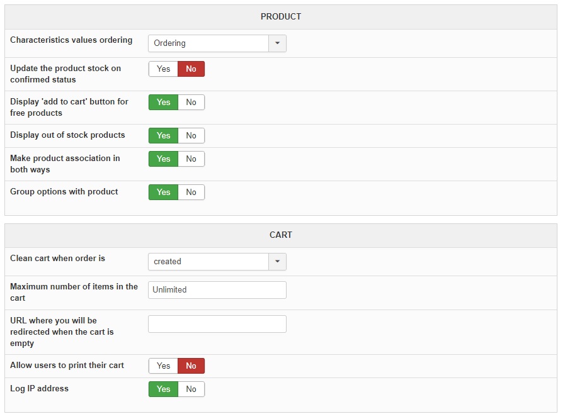Turn off Log IP address
Screen dimensions: 565x419
[x=191, y=389]
